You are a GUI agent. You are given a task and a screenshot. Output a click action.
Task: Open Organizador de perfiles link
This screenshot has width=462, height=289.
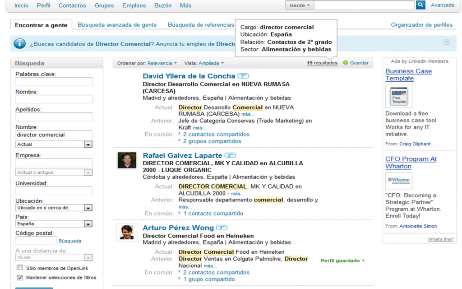coord(422,25)
